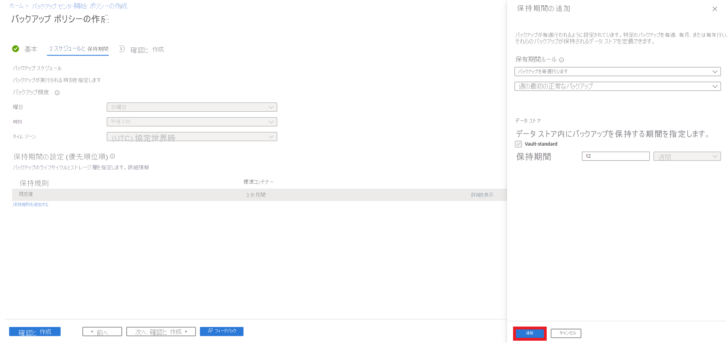This screenshot has width=728, height=346.
Task: Click the info icon next to 保持期間の設定
Action: [113, 156]
